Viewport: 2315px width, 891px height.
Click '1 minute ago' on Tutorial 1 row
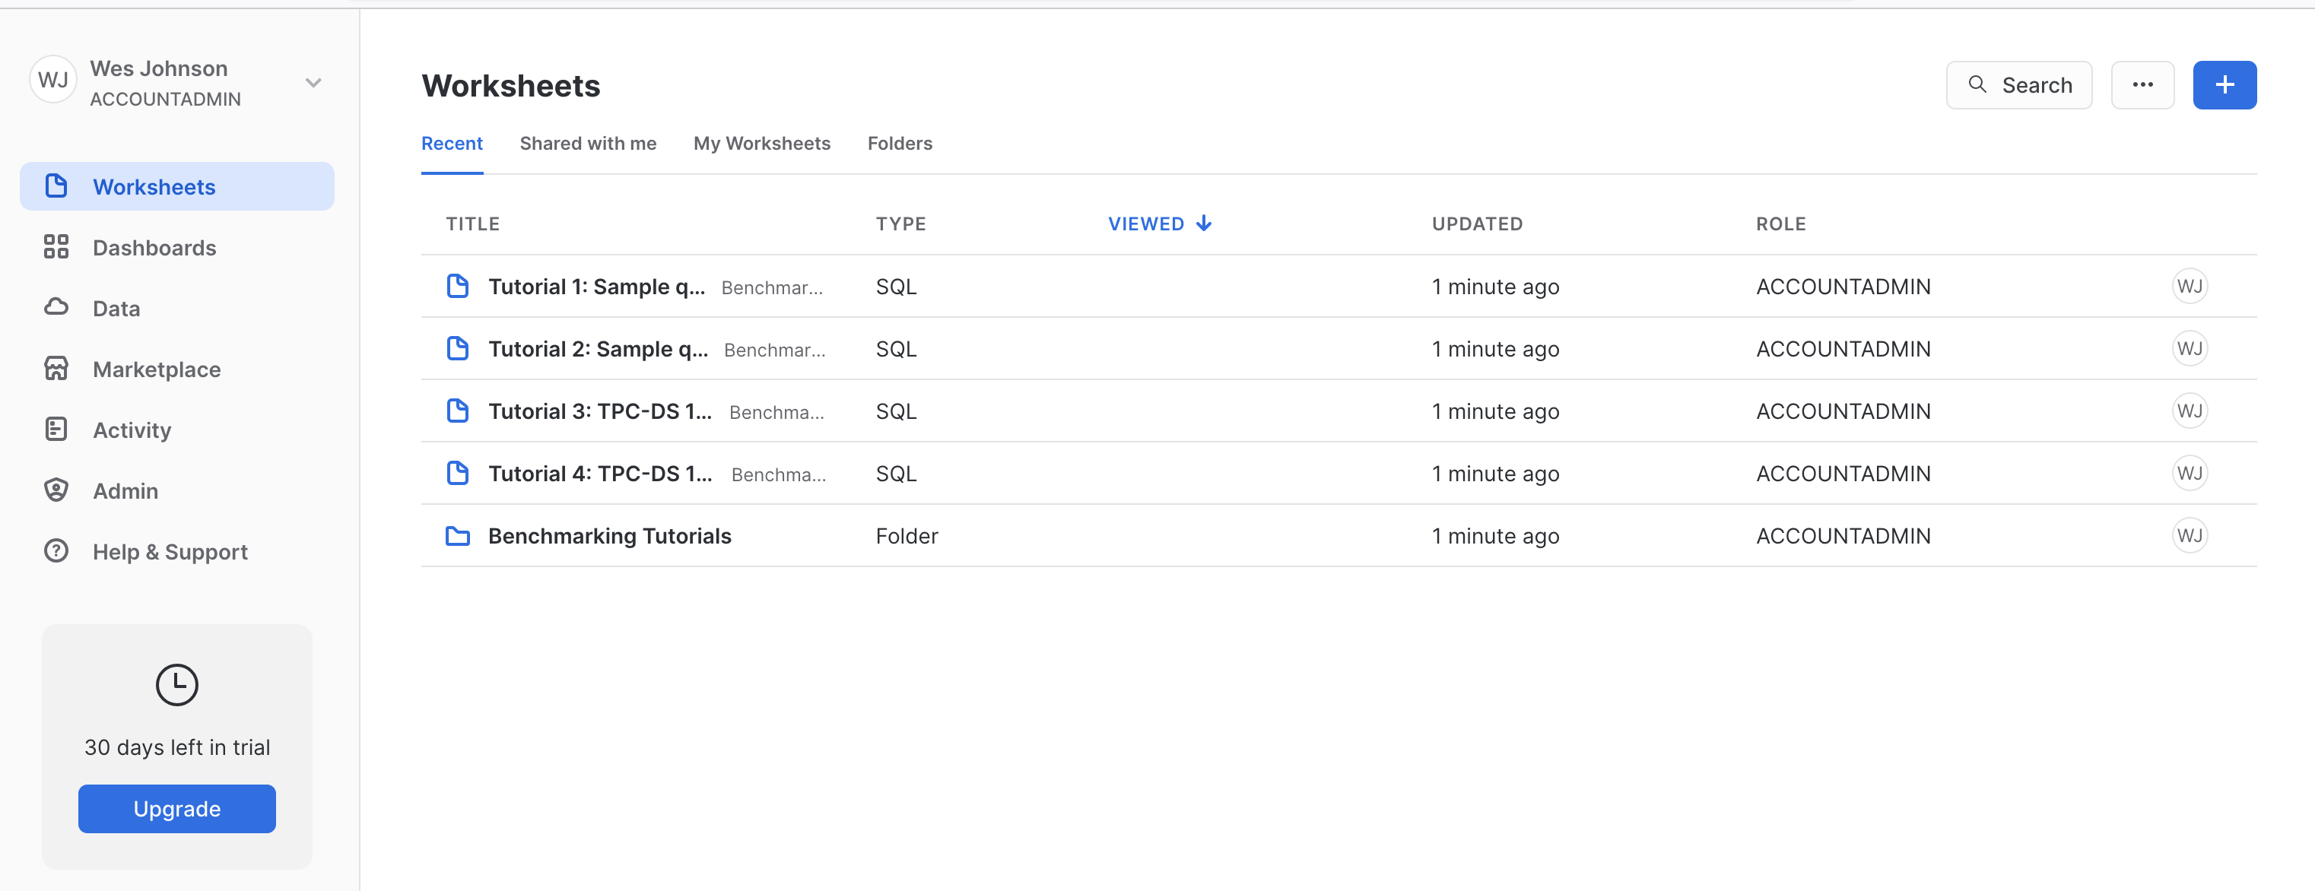click(1495, 287)
